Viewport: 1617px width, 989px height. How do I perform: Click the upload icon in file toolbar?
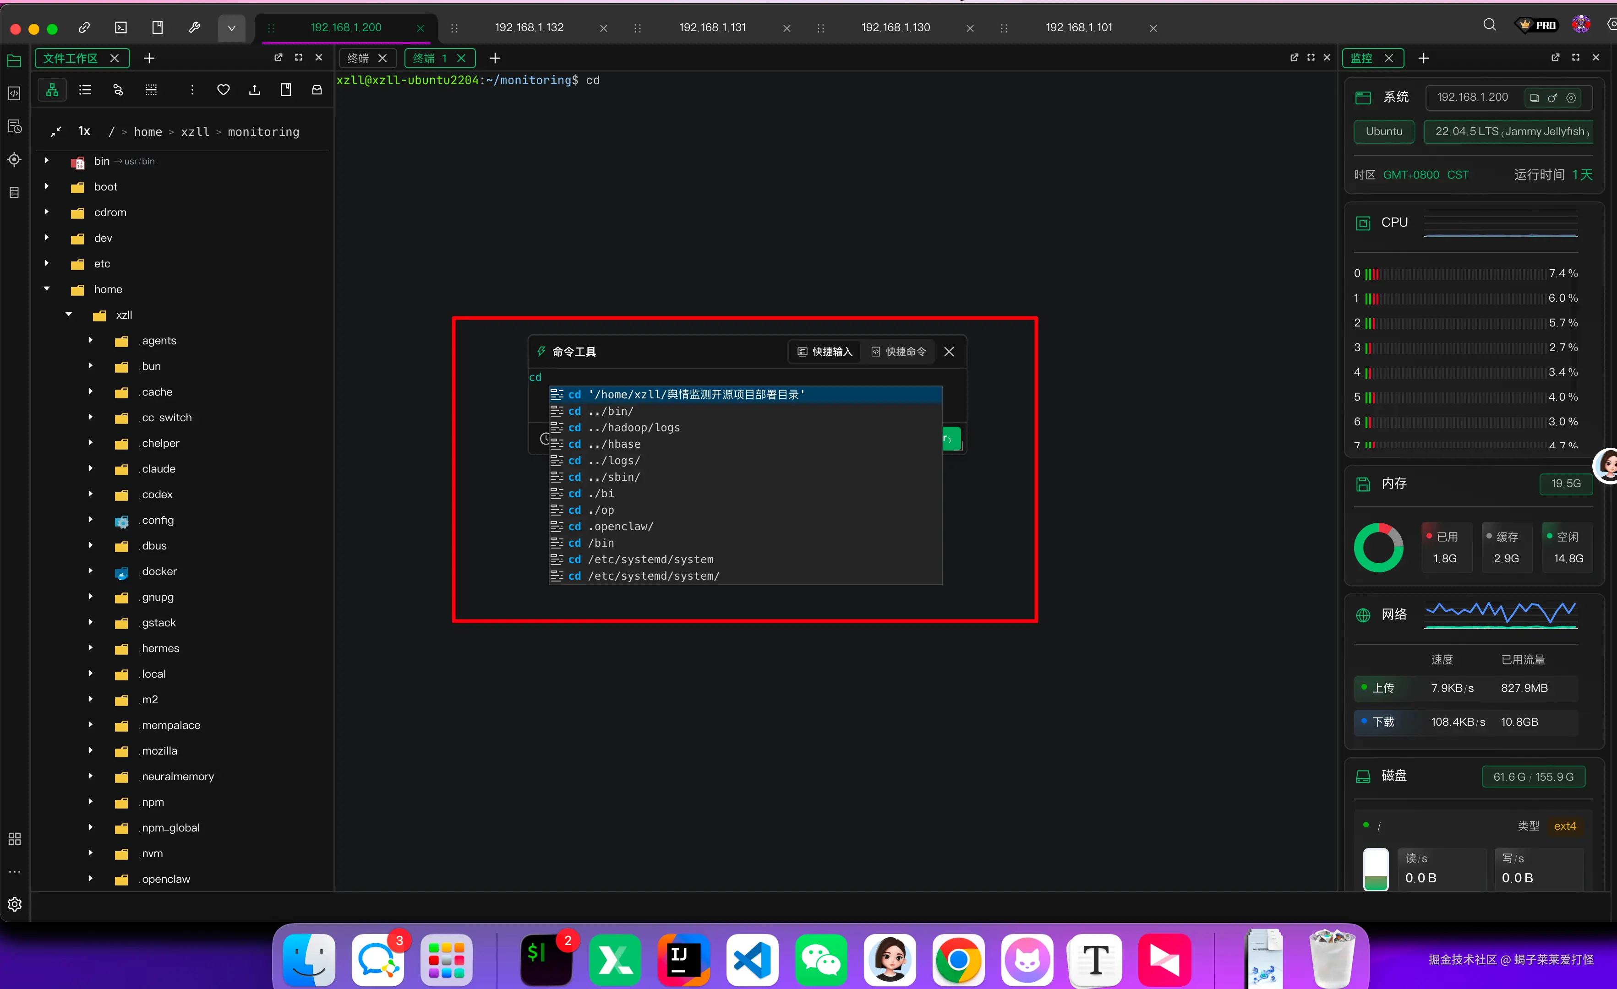coord(255,90)
